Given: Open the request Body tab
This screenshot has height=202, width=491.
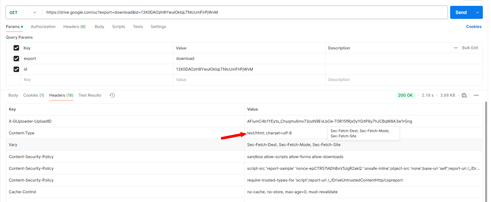Looking at the screenshot, I should pyautogui.click(x=99, y=27).
